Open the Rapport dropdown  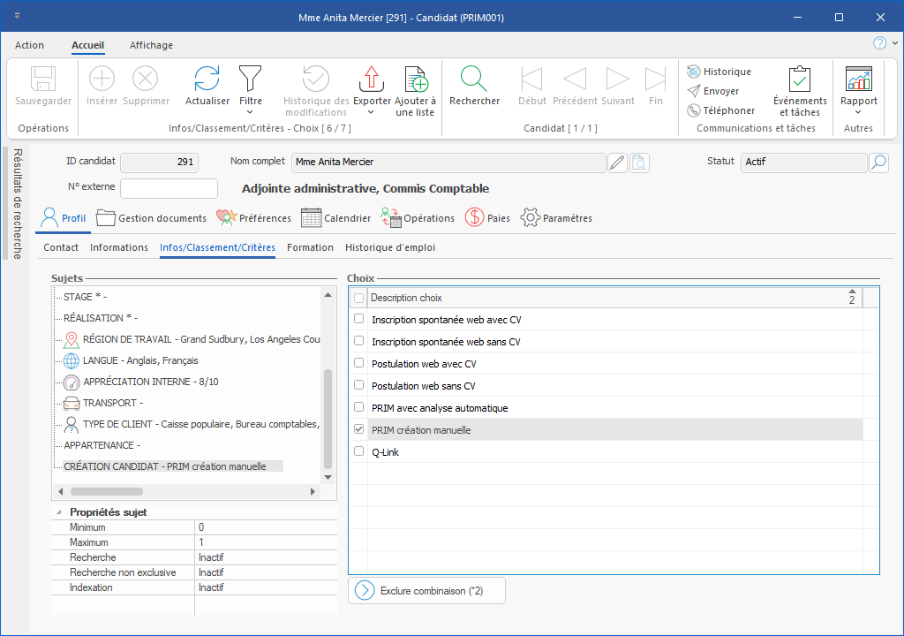(858, 112)
